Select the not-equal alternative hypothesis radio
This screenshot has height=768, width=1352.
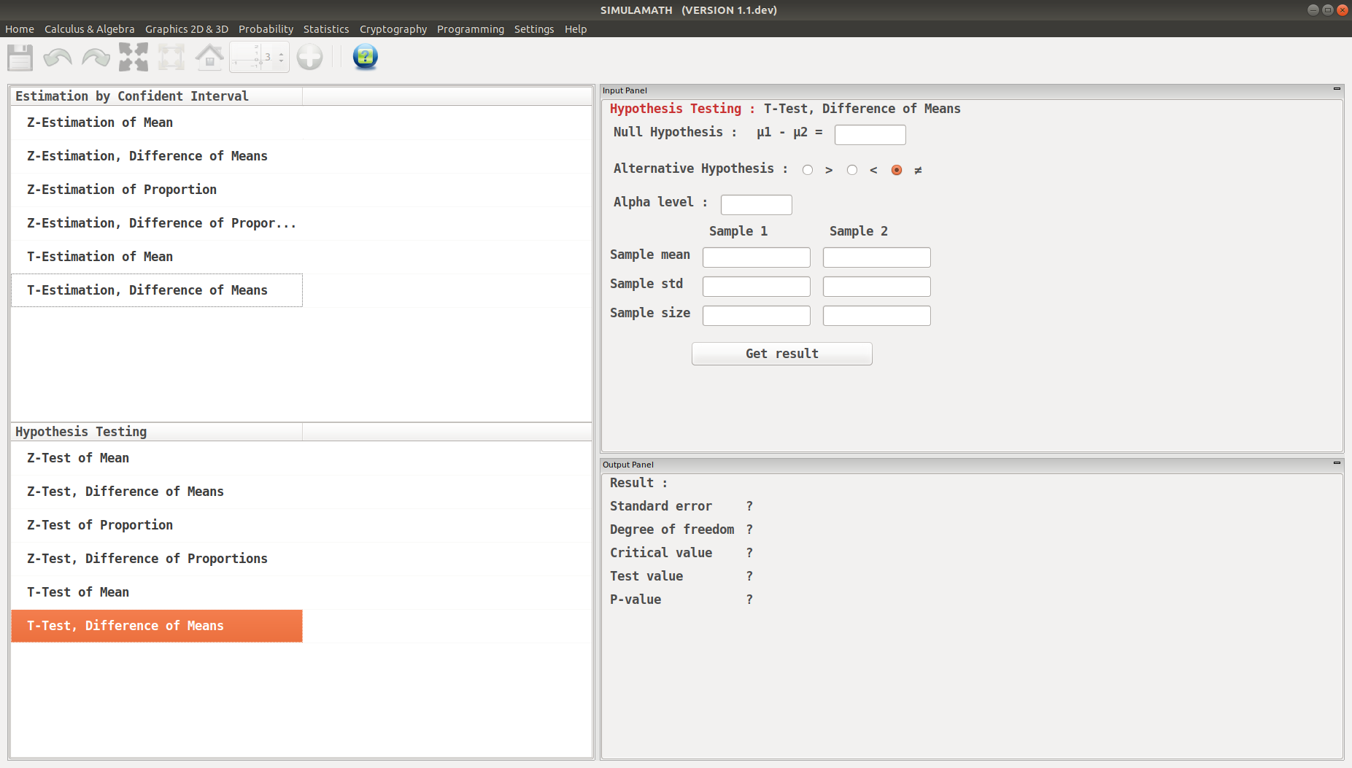coord(897,170)
